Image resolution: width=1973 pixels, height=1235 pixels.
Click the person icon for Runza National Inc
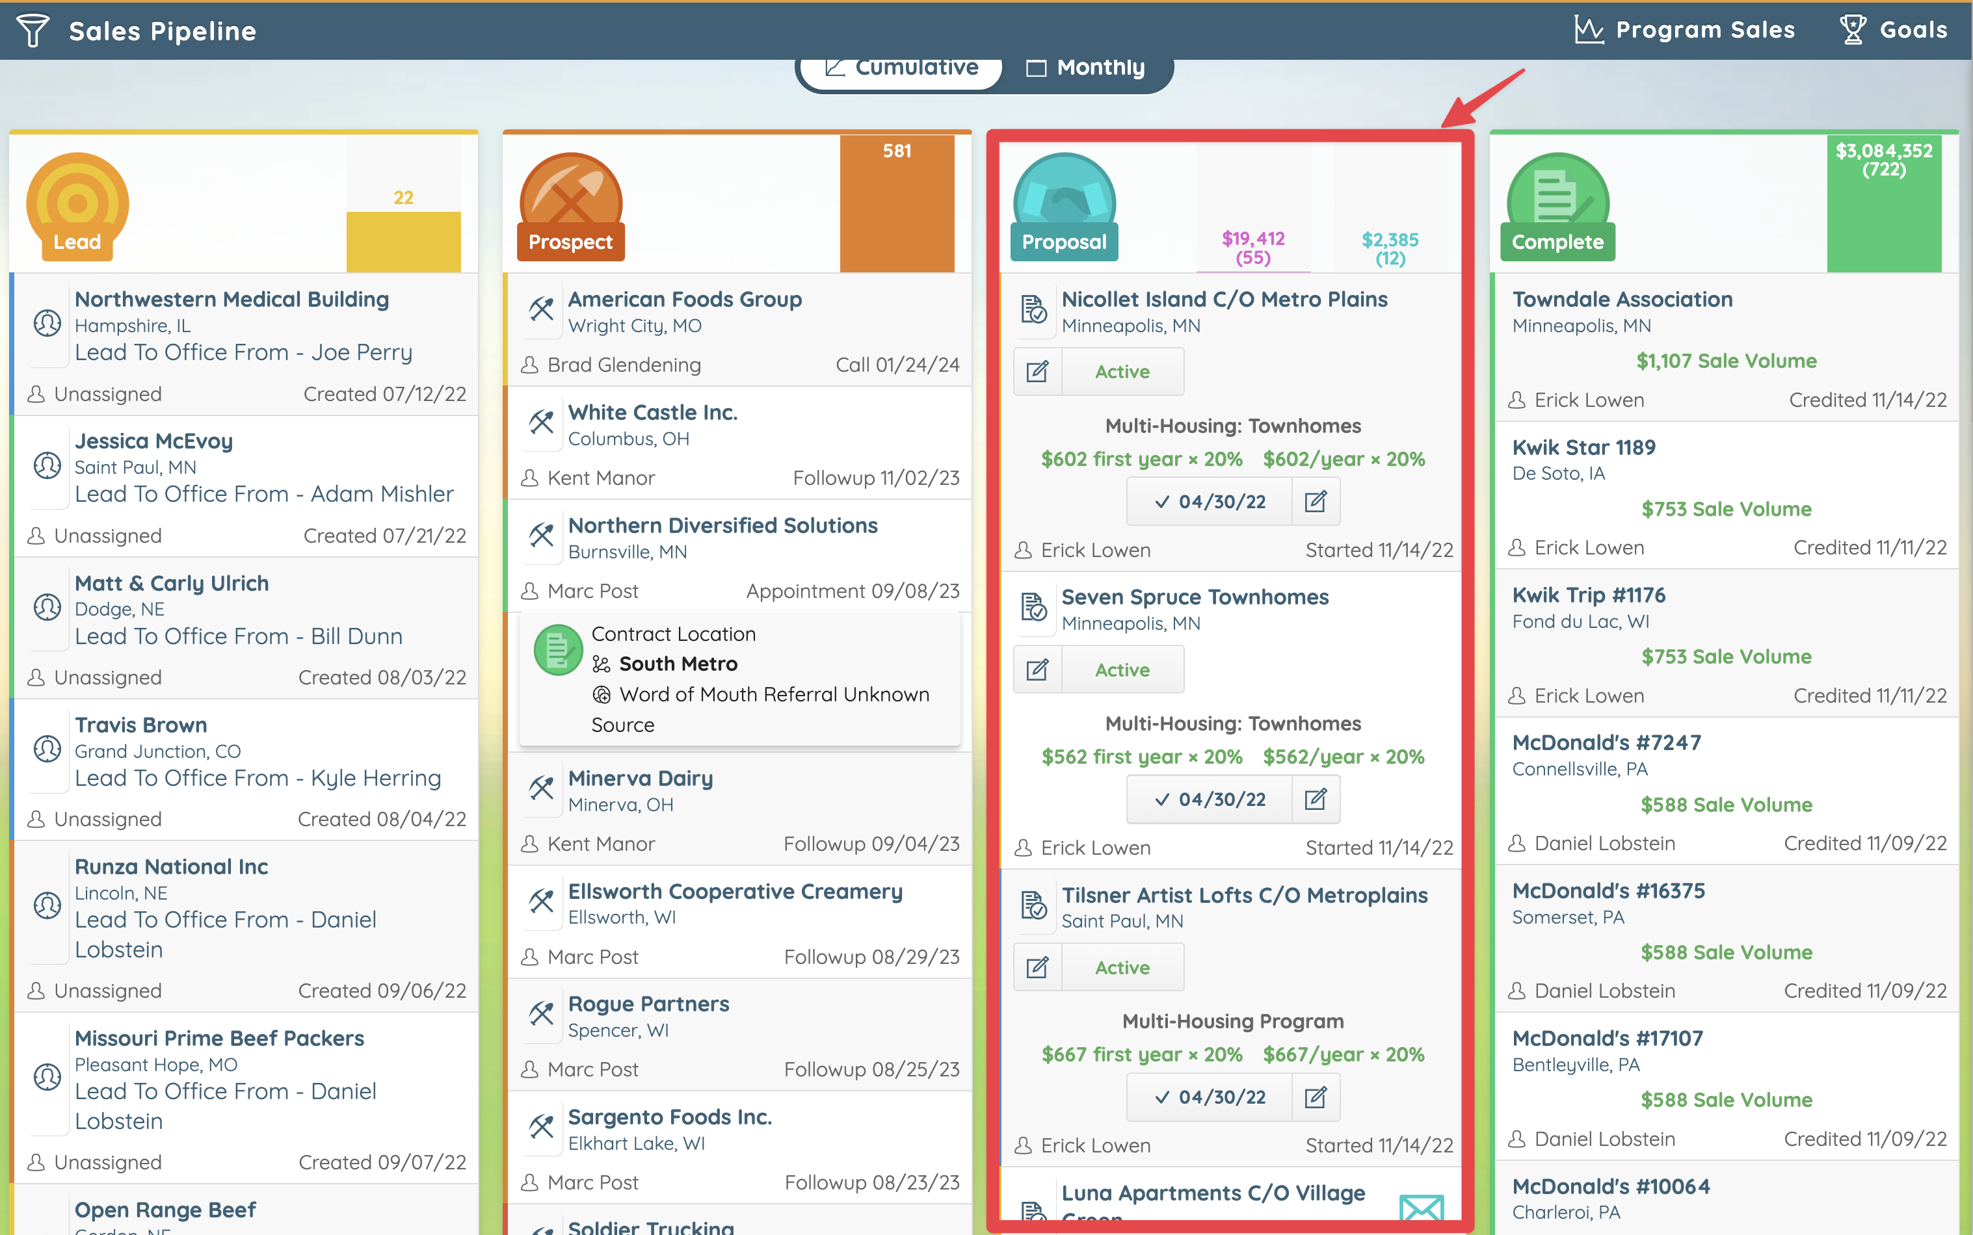pos(47,906)
